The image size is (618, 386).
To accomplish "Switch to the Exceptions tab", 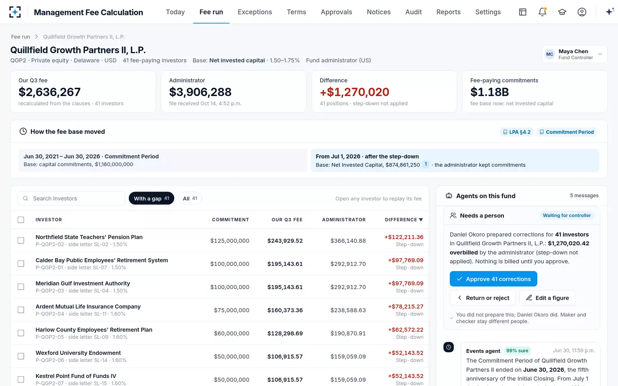I will [255, 12].
